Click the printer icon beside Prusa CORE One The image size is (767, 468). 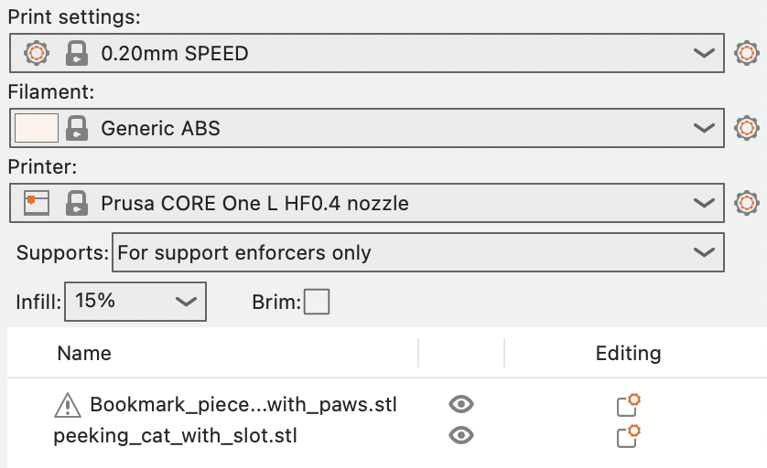(x=37, y=202)
